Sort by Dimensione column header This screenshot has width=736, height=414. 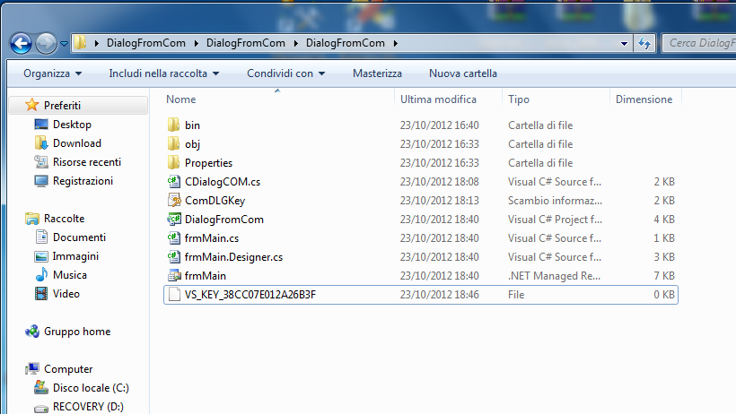point(645,99)
